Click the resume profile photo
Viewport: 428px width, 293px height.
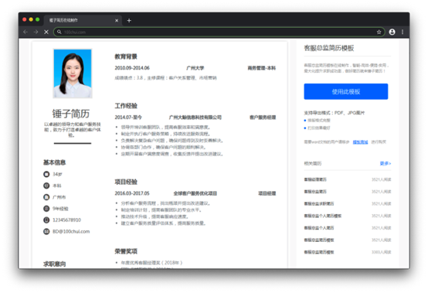[x=73, y=73]
